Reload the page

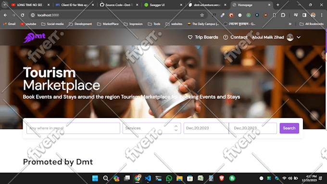coord(23,15)
